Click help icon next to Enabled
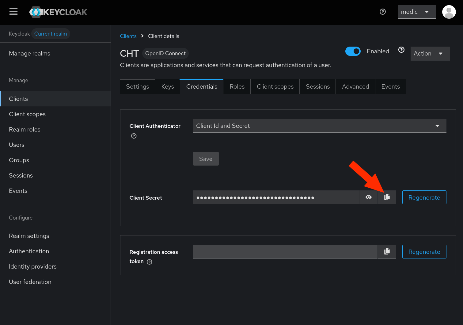Viewport: 463px width, 325px height. (401, 50)
